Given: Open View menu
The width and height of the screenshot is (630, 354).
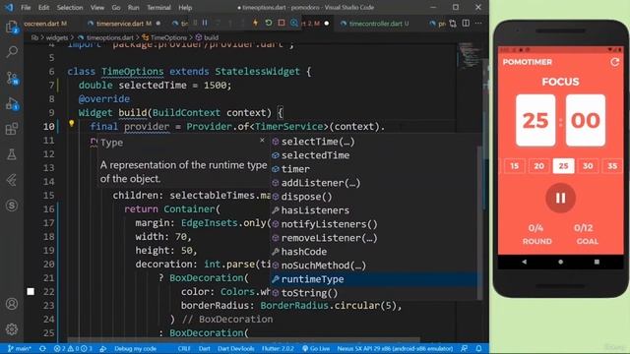Looking at the screenshot, I should coord(96,7).
